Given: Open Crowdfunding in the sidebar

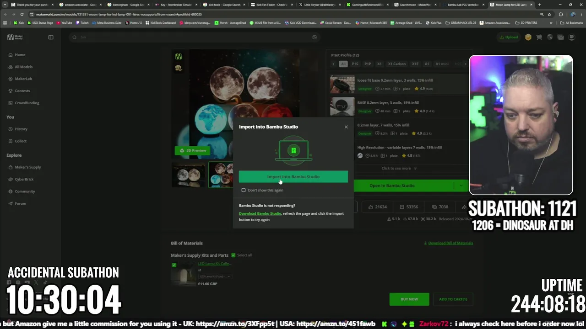Looking at the screenshot, I should (27, 103).
